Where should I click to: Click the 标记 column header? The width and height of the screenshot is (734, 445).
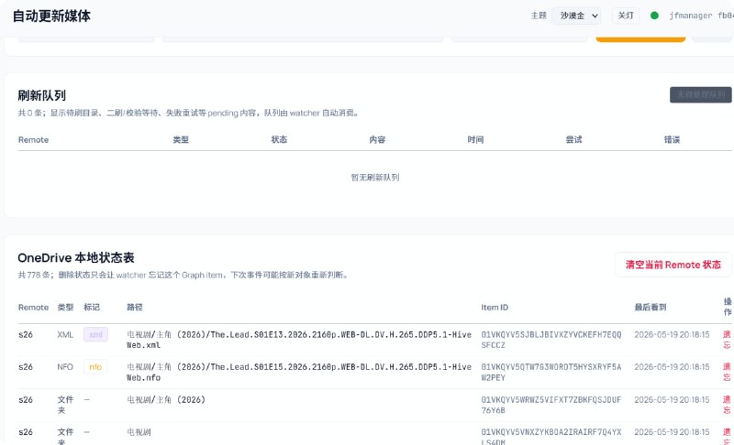92,308
